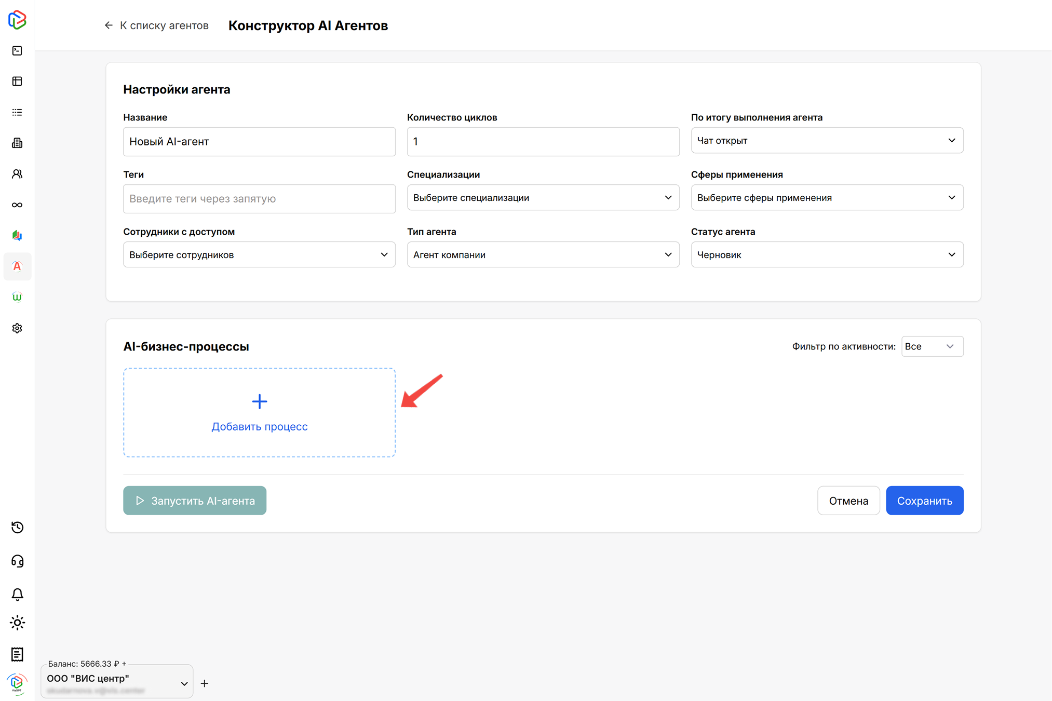Open notifications bell icon

[17, 594]
